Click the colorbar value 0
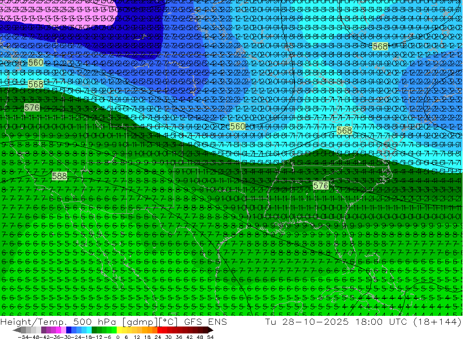The height and width of the screenshot is (339, 463). [118, 337]
